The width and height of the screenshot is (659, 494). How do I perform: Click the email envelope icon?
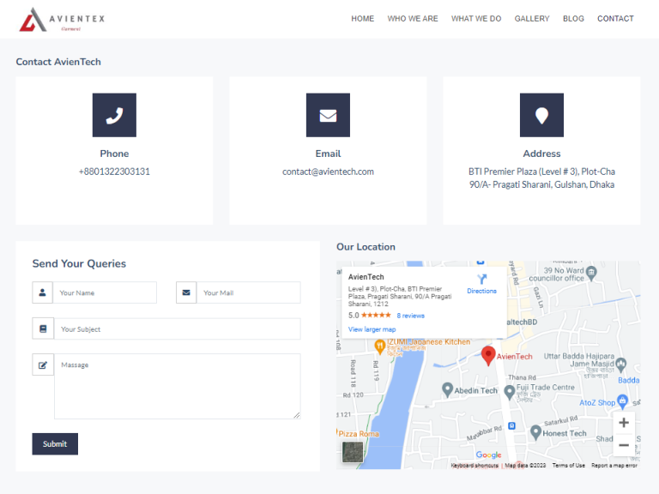(x=328, y=115)
